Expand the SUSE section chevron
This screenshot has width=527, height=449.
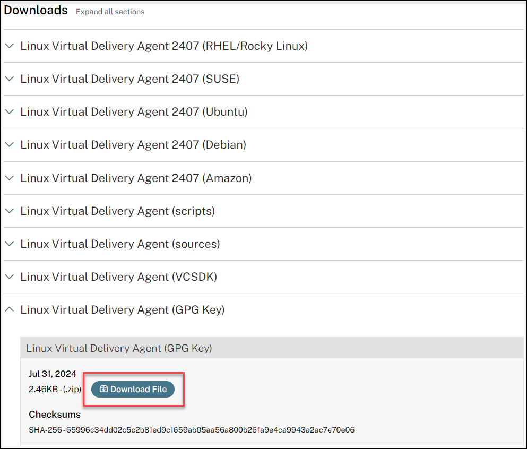click(x=9, y=79)
